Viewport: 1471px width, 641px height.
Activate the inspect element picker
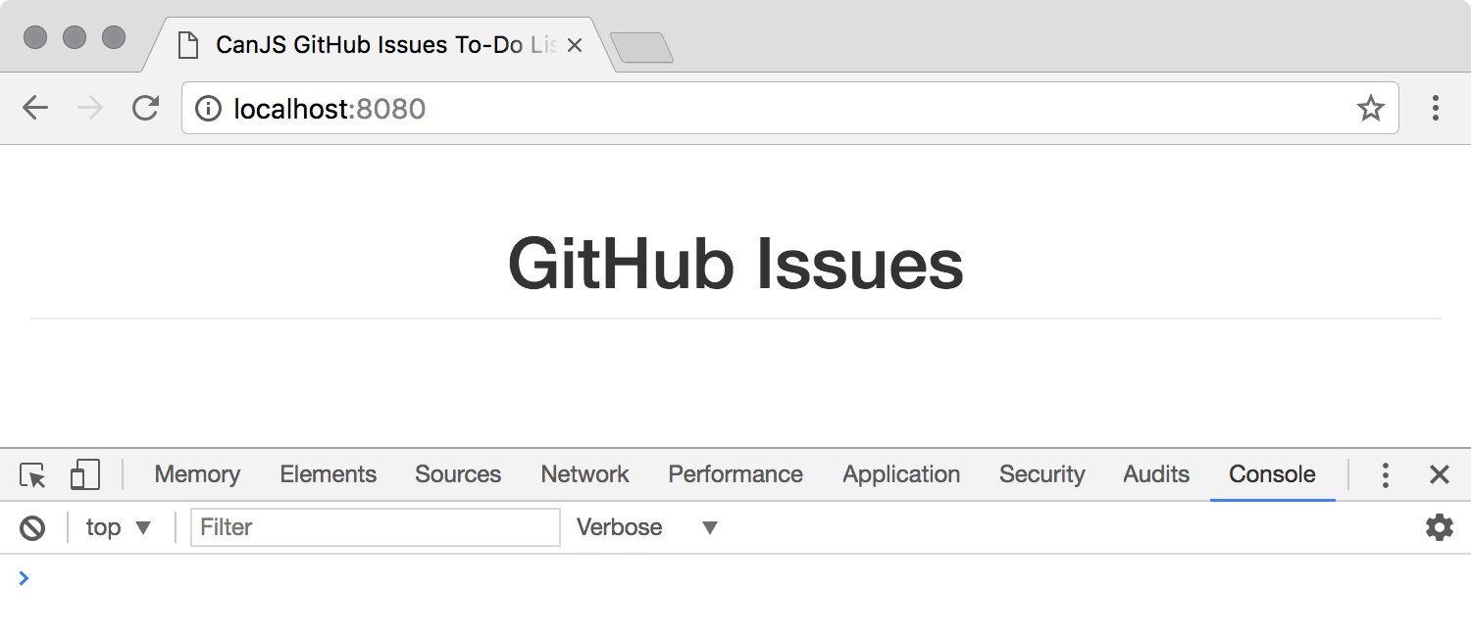pyautogui.click(x=32, y=475)
